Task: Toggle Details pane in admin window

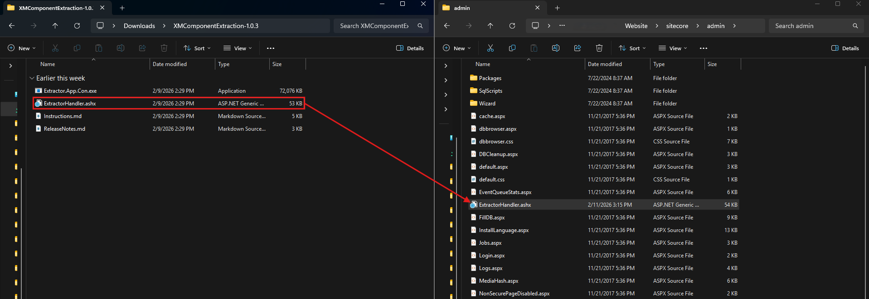Action: (845, 48)
